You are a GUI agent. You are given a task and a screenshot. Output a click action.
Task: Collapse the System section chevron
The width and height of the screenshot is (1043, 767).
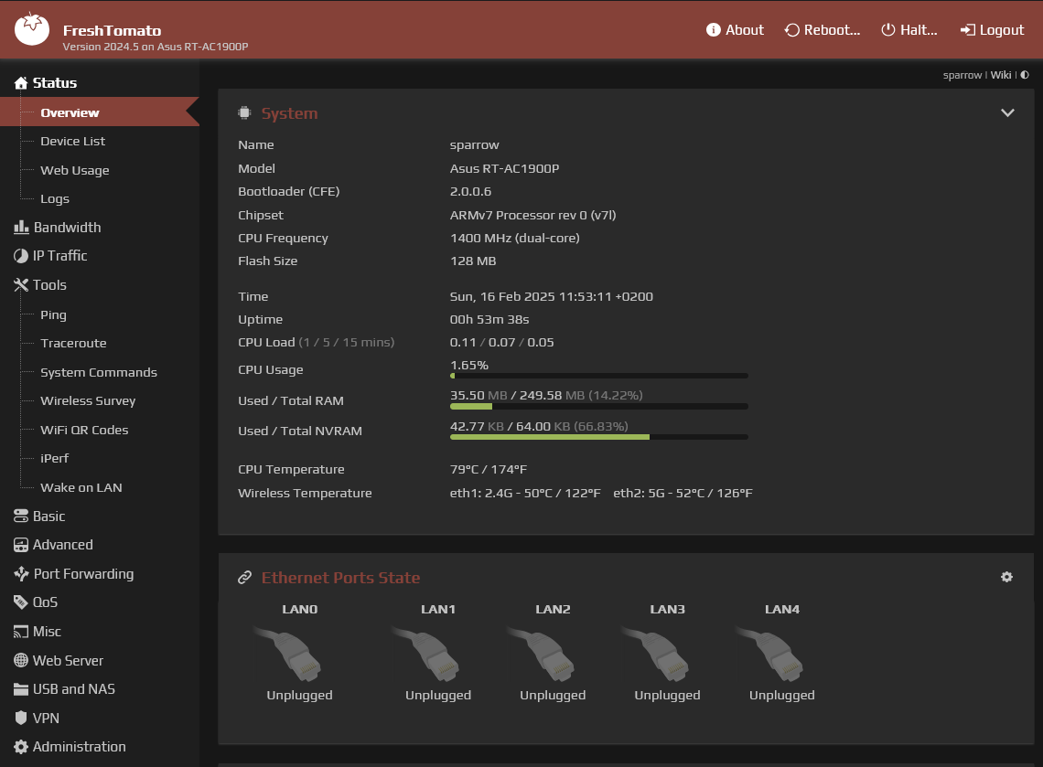tap(1007, 113)
